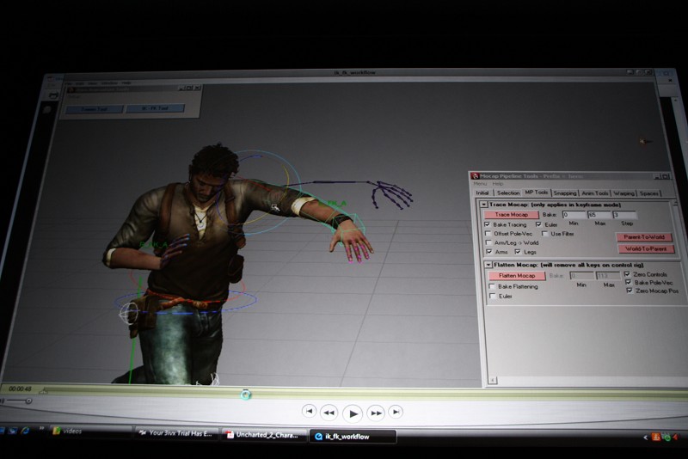Switch to the Selection tab
The height and width of the screenshot is (459, 688).
[508, 193]
